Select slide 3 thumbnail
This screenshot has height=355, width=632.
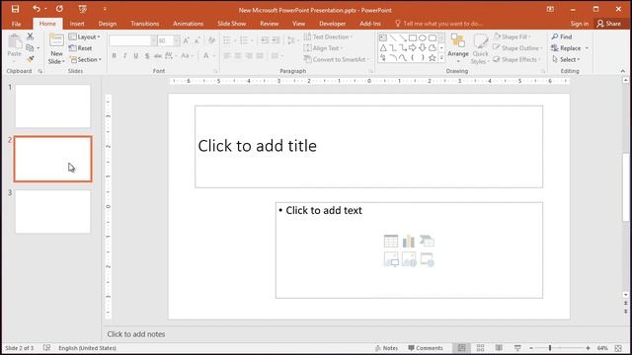click(52, 211)
